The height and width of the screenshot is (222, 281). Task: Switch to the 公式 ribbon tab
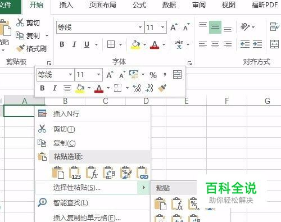139,5
